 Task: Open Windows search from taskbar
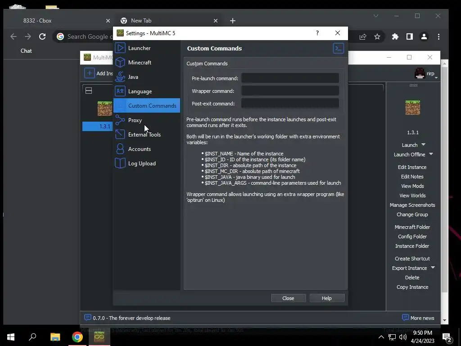pyautogui.click(x=32, y=337)
